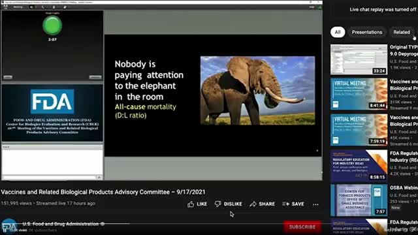Seek using the video progress bar
Image resolution: width=418 pixels, height=235 pixels.
(x=161, y=223)
